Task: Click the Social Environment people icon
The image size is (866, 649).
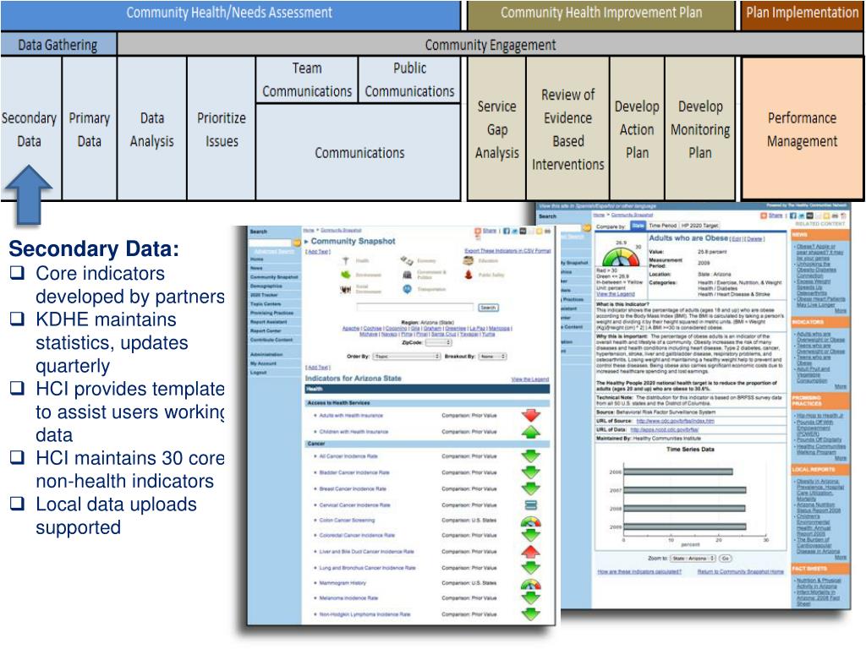Action: (x=346, y=289)
